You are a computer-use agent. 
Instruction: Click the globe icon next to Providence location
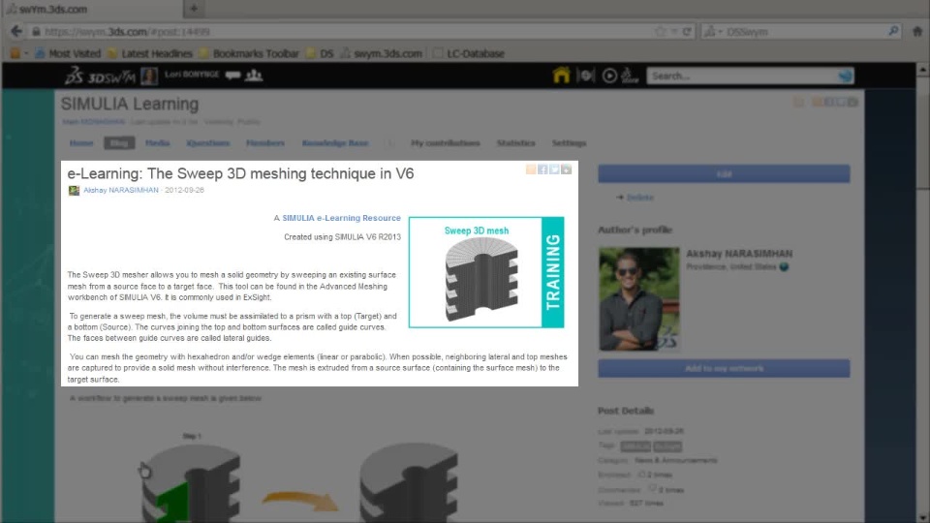784,267
